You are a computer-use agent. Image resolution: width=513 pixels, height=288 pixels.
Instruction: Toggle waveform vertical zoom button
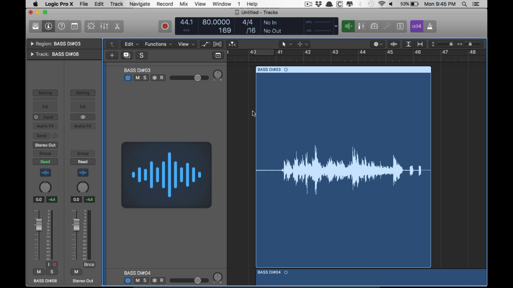pyautogui.click(x=394, y=44)
